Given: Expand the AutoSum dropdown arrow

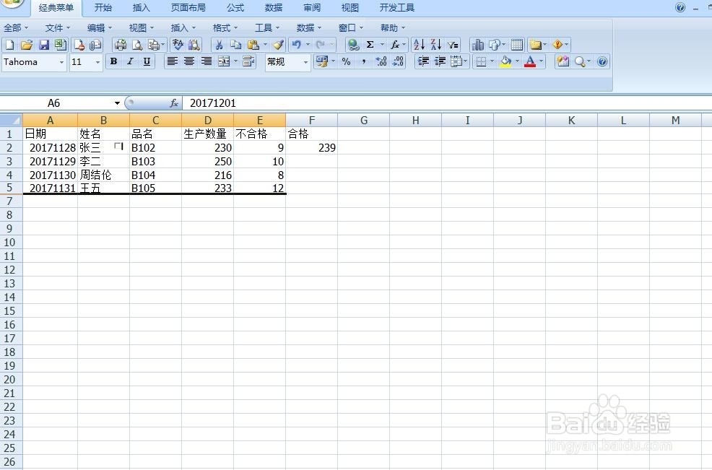Looking at the screenshot, I should [x=382, y=45].
